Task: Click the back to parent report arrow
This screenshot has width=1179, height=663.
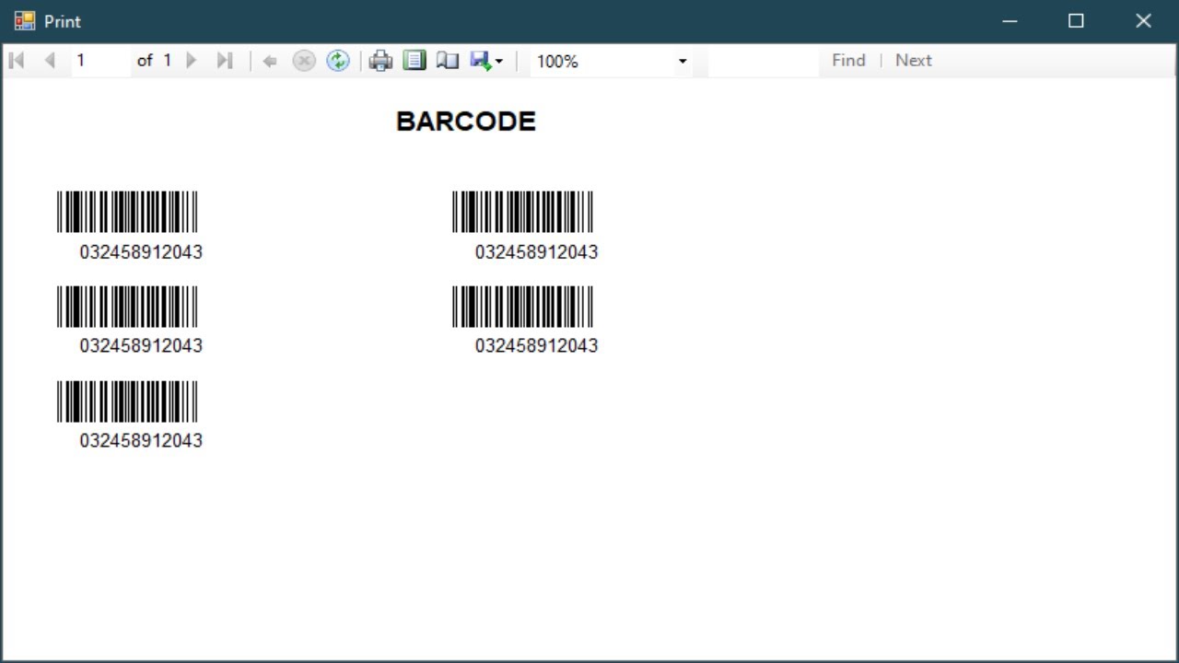Action: 270,61
